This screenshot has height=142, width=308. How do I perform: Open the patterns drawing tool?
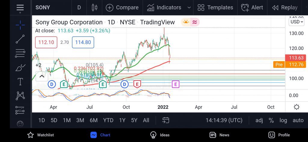coord(20,95)
